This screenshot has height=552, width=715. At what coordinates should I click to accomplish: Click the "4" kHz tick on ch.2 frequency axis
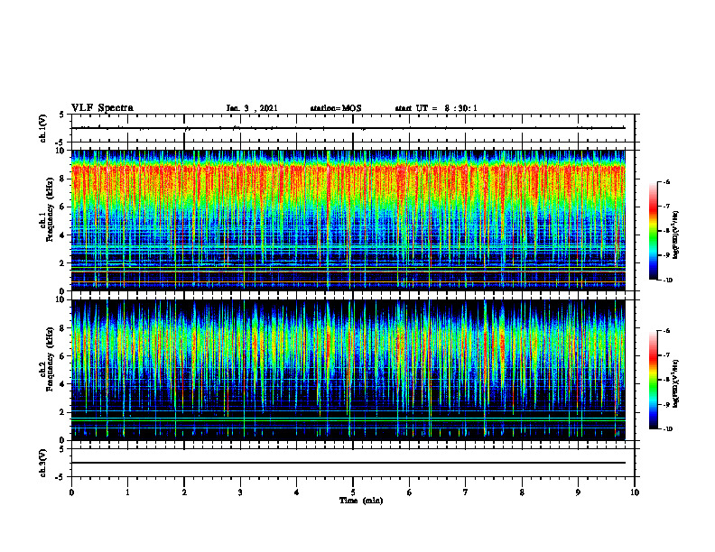(63, 384)
